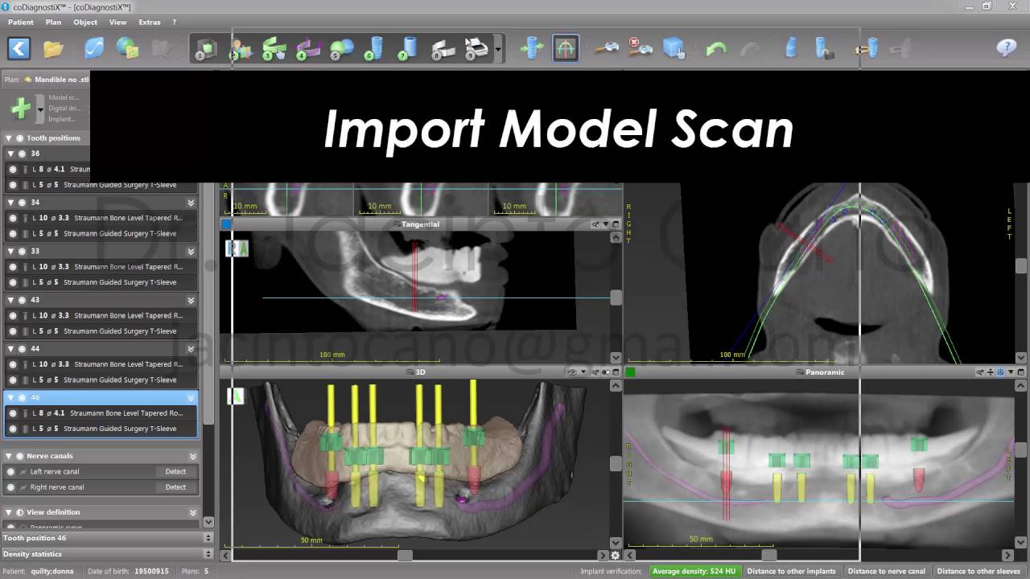
Task: Collapse tooth position 36 triangle
Action: coord(10,154)
